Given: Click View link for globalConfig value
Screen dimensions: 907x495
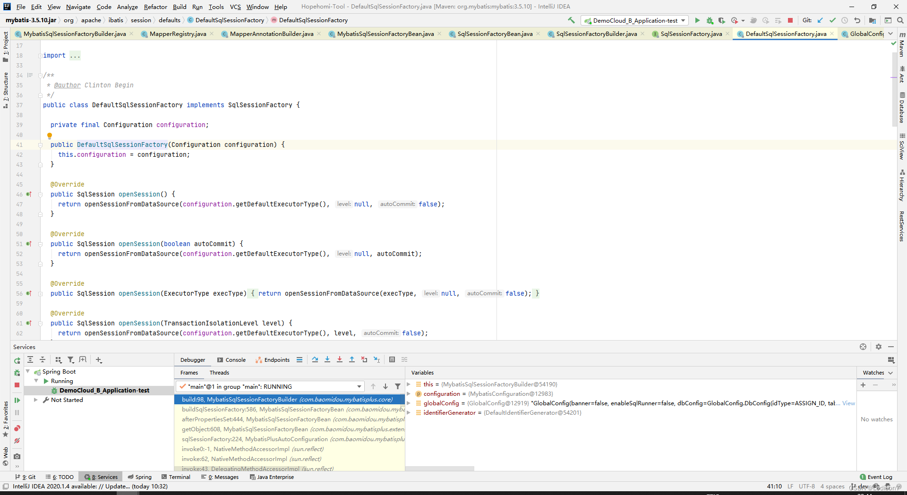Looking at the screenshot, I should point(848,403).
